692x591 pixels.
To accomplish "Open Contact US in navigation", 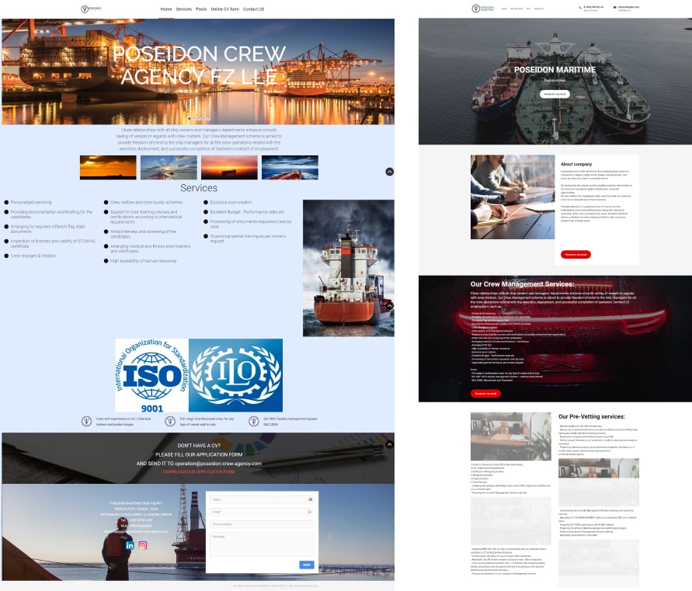I will coord(253,9).
